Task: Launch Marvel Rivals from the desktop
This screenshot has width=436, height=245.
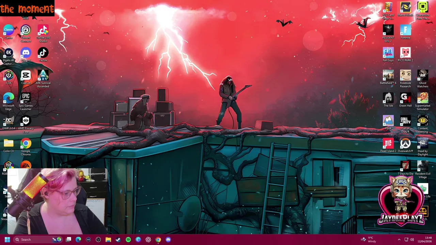Action: 405,9
